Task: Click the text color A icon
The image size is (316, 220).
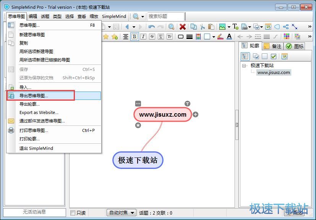Action: (x=229, y=36)
